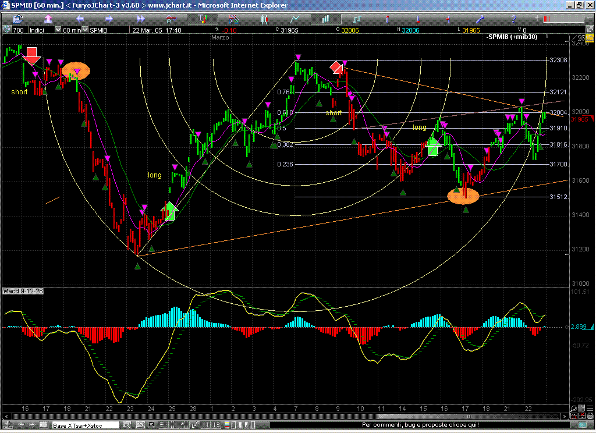
Task: Click the 700 bars count field
Action: click(x=19, y=30)
